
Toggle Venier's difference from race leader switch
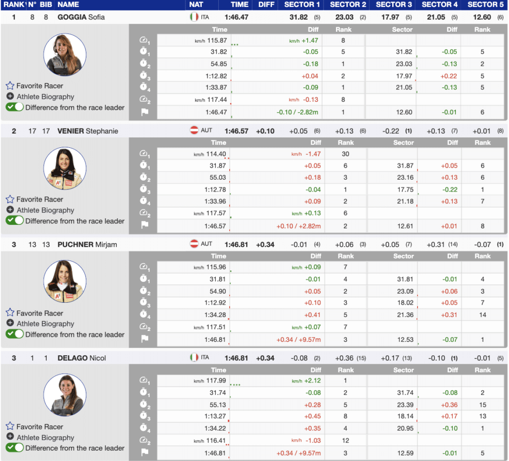coord(14,221)
